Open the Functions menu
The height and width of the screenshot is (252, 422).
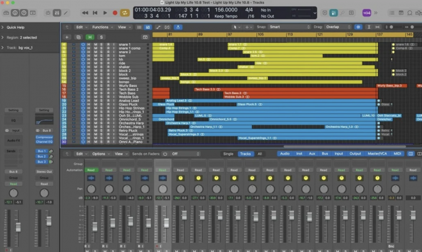point(102,27)
